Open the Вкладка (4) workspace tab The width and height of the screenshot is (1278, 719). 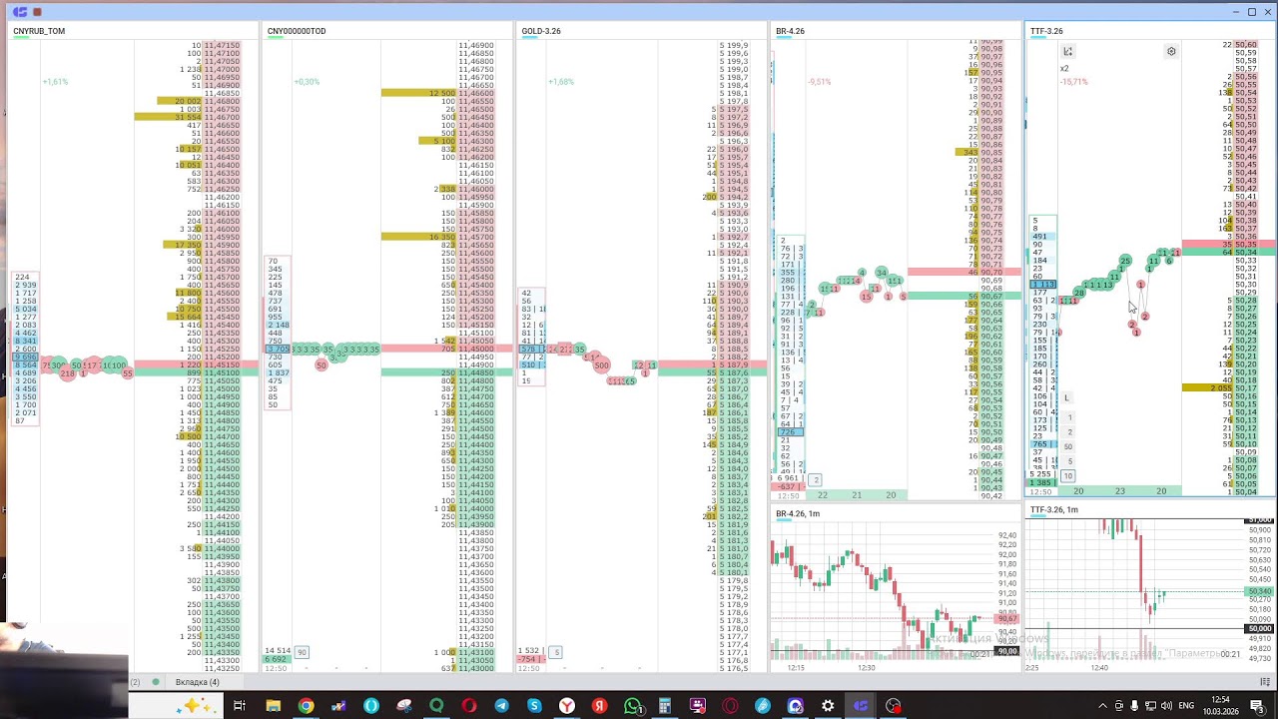198,682
